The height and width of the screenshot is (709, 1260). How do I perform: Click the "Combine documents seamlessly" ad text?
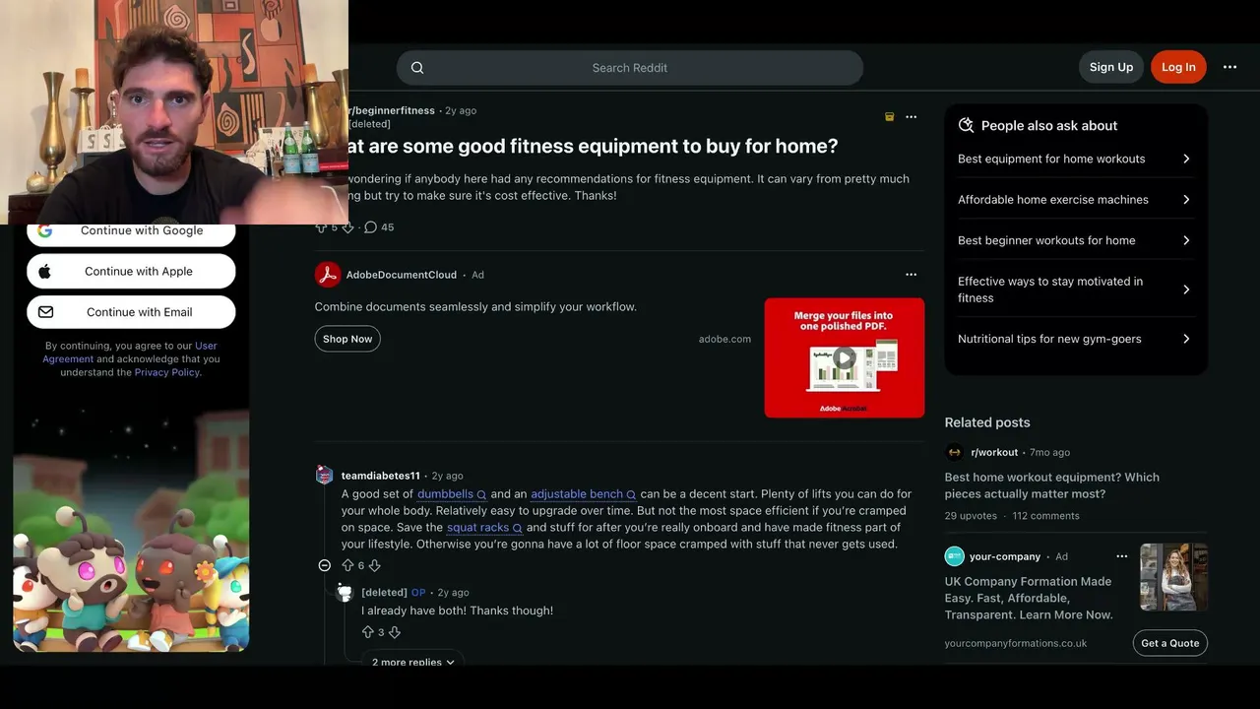coord(475,307)
